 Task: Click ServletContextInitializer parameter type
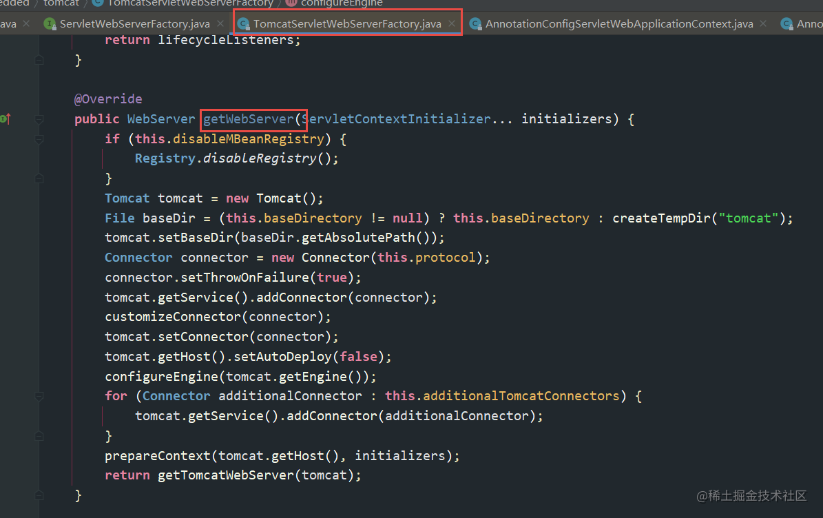point(396,119)
